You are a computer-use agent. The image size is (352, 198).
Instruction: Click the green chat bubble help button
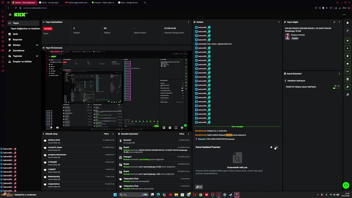(346, 185)
